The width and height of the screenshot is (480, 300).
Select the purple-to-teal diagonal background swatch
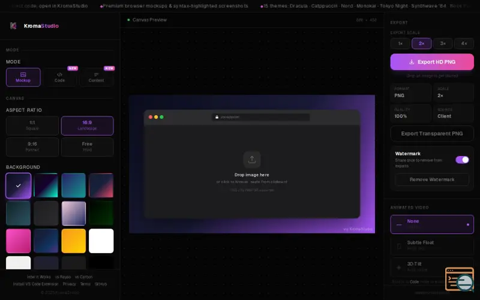tap(46, 185)
